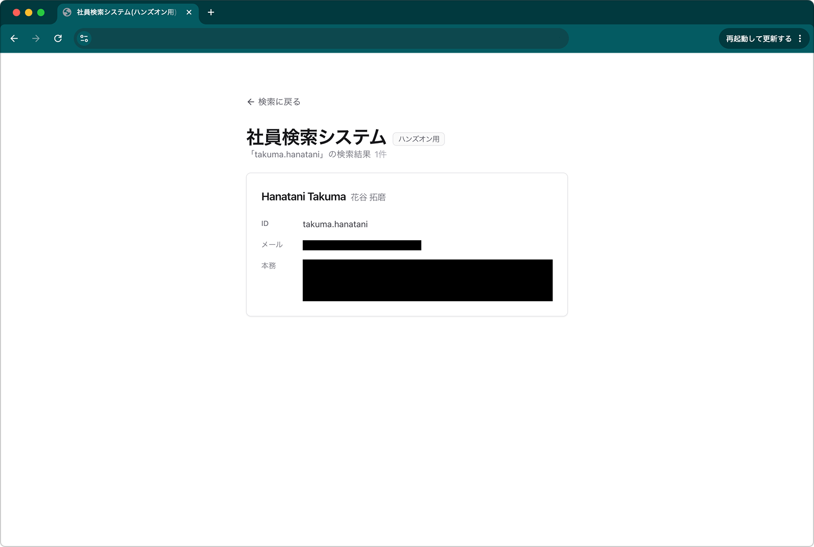The image size is (814, 547).
Task: Select the 社員検索システム(ハンズオン用) tab
Action: coord(128,12)
